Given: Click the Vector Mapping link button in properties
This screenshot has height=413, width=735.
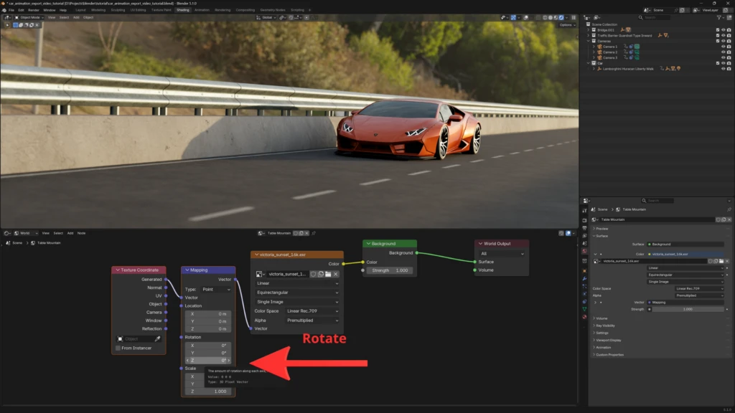Looking at the screenshot, I should (x=685, y=303).
